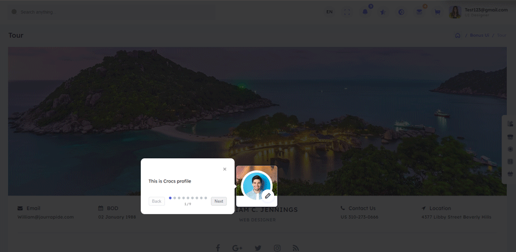Open the EN language selector
The height and width of the screenshot is (252, 516).
pyautogui.click(x=329, y=12)
